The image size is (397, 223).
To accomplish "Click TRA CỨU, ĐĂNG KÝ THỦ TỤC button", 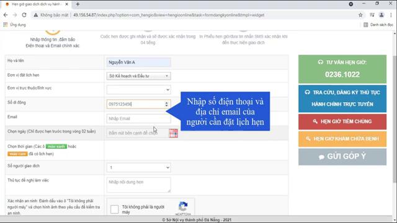I will [342, 98].
